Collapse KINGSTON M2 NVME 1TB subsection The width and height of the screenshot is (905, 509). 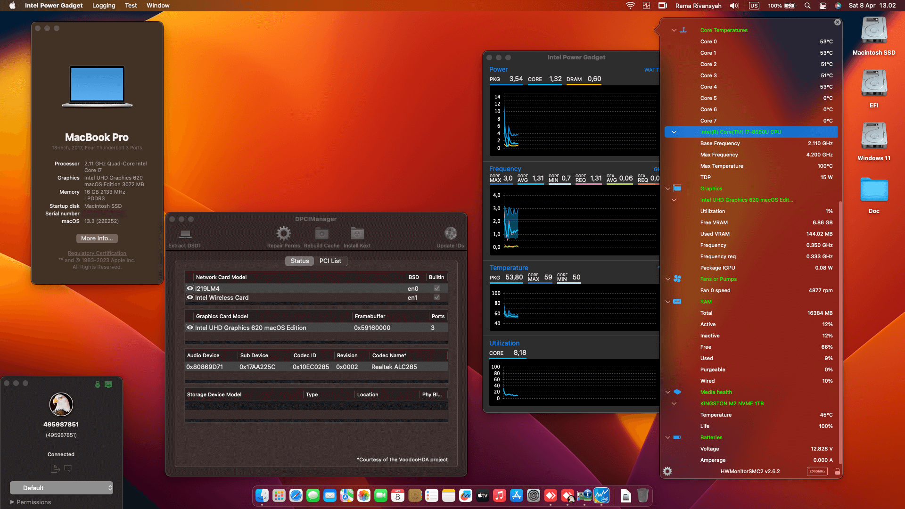click(x=674, y=403)
